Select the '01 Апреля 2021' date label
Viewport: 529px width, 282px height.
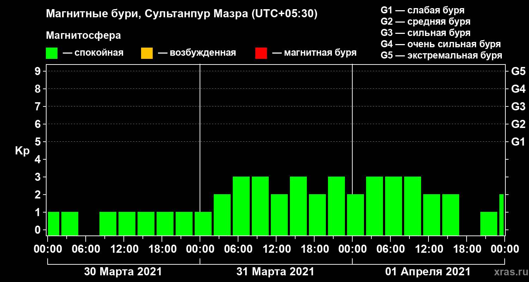pos(428,272)
